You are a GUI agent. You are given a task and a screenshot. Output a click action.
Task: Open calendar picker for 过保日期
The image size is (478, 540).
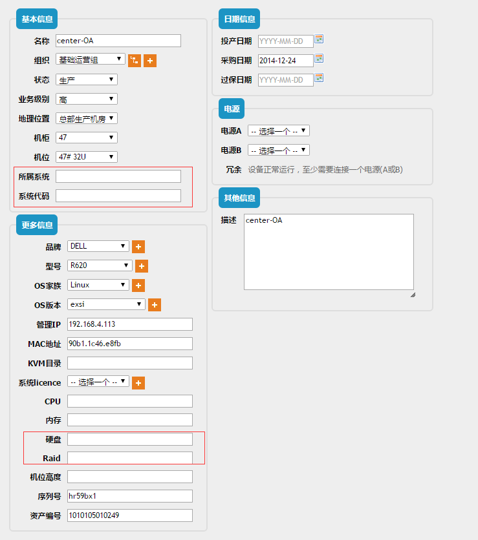[318, 79]
